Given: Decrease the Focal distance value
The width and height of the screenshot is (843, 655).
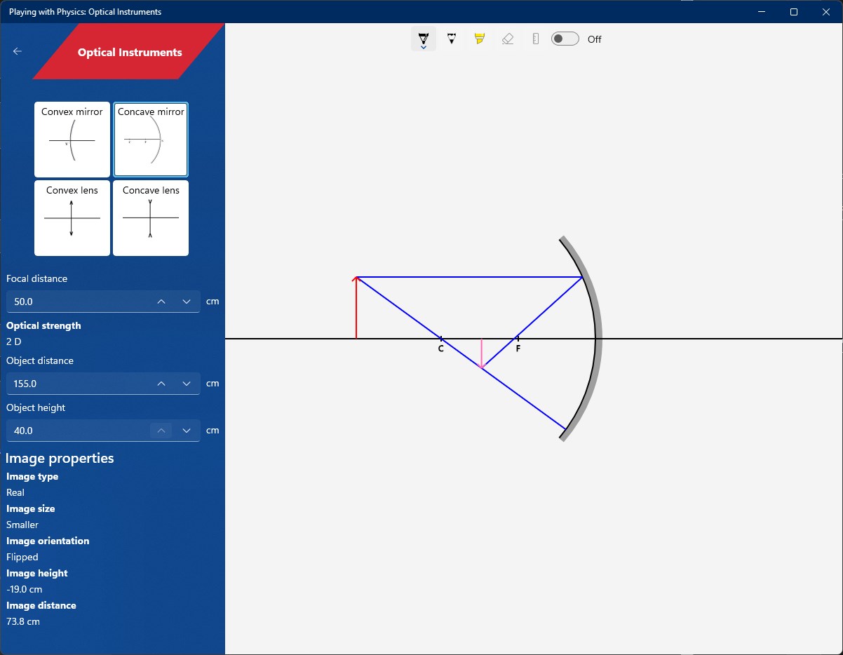Looking at the screenshot, I should (187, 302).
